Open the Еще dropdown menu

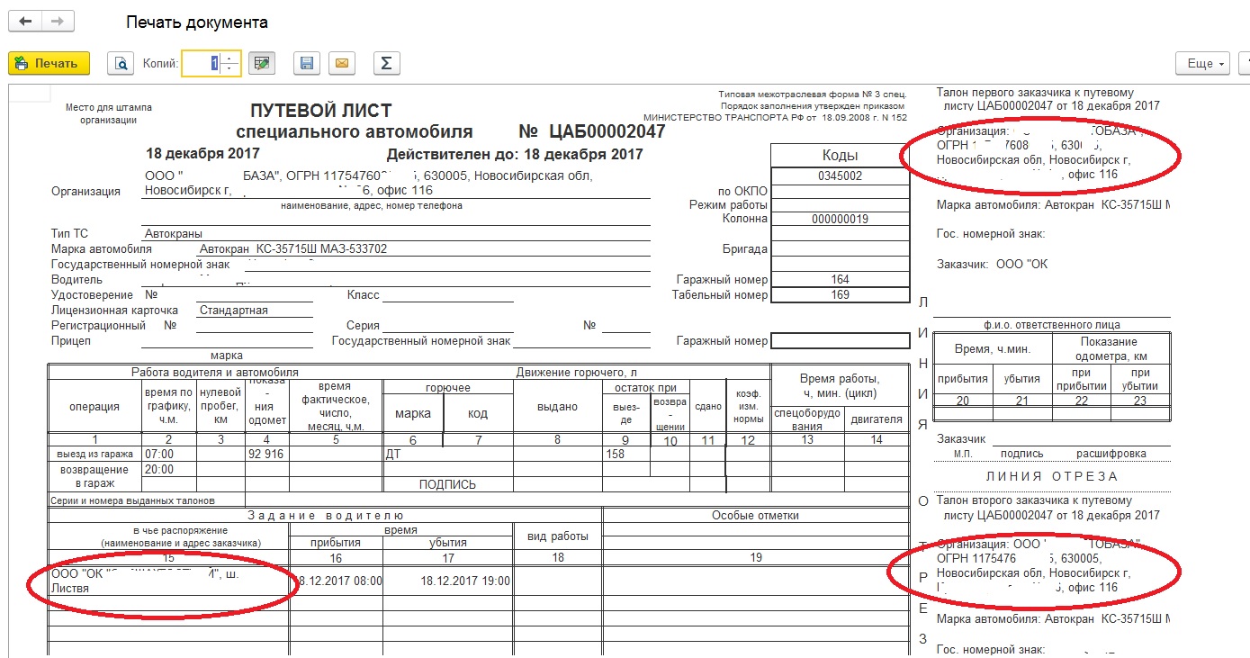tap(1202, 64)
